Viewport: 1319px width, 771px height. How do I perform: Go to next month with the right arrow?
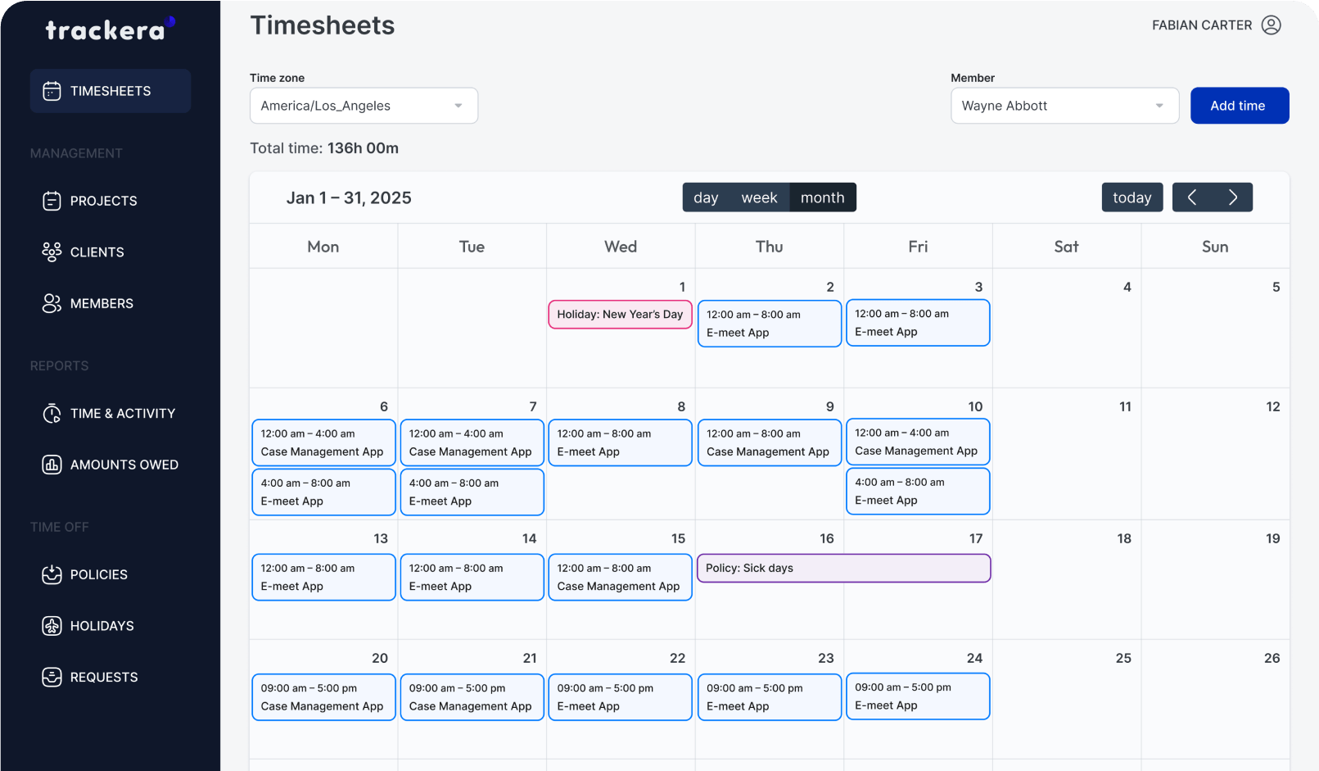pos(1233,197)
